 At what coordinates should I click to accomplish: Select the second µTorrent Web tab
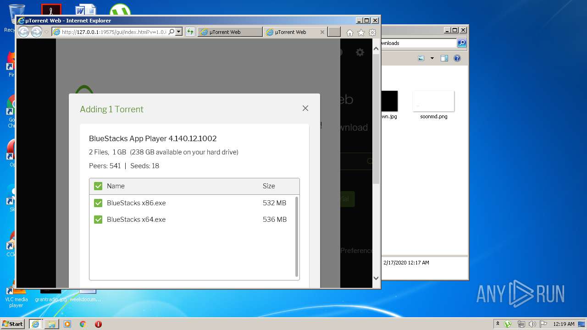[x=291, y=32]
